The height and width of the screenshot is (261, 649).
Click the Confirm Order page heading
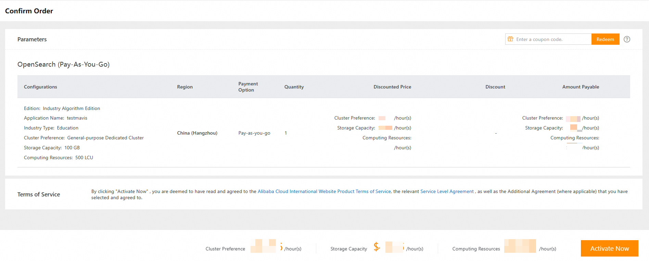[29, 11]
